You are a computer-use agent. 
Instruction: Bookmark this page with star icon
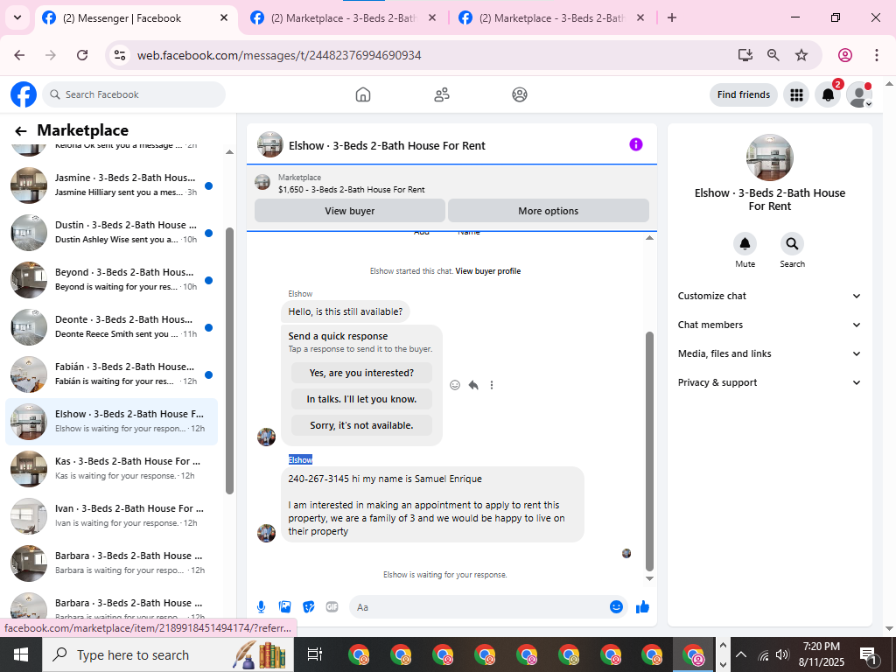[x=801, y=55]
